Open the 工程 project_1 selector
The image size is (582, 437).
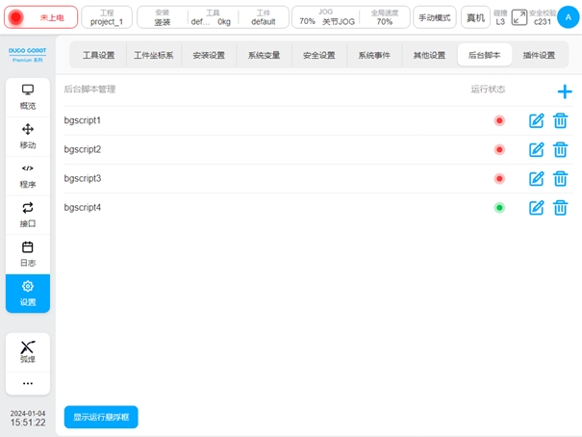point(107,17)
